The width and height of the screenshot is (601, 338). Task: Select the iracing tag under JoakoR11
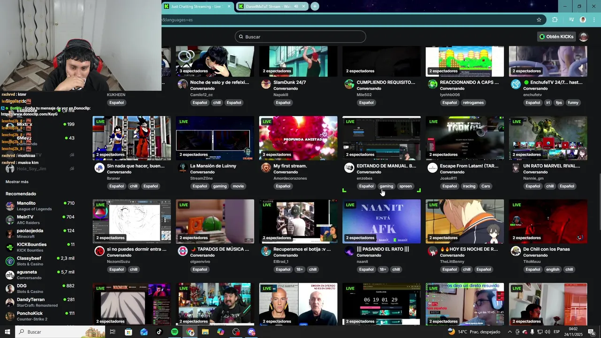tap(469, 186)
